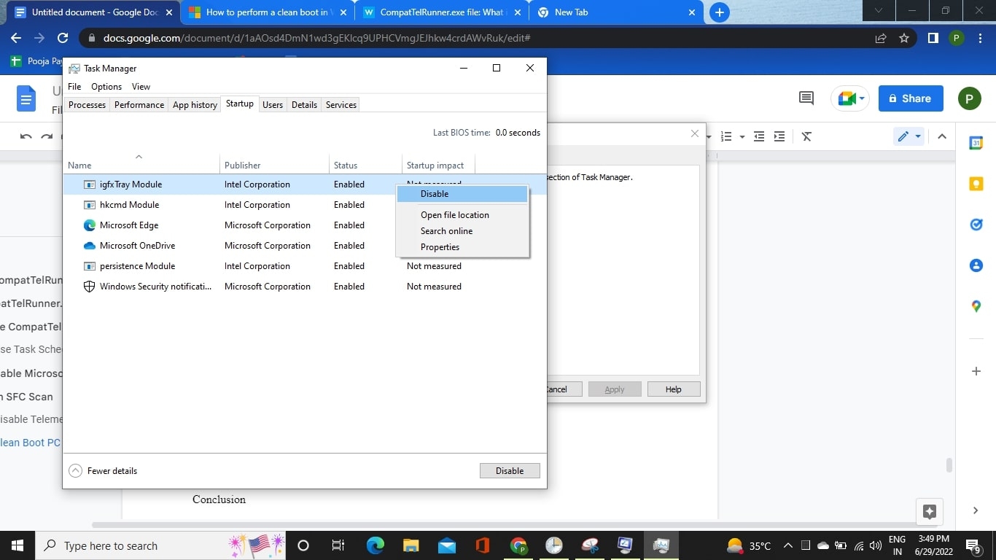Sort startup list by Name column
This screenshot has width=996, height=560.
click(x=141, y=166)
